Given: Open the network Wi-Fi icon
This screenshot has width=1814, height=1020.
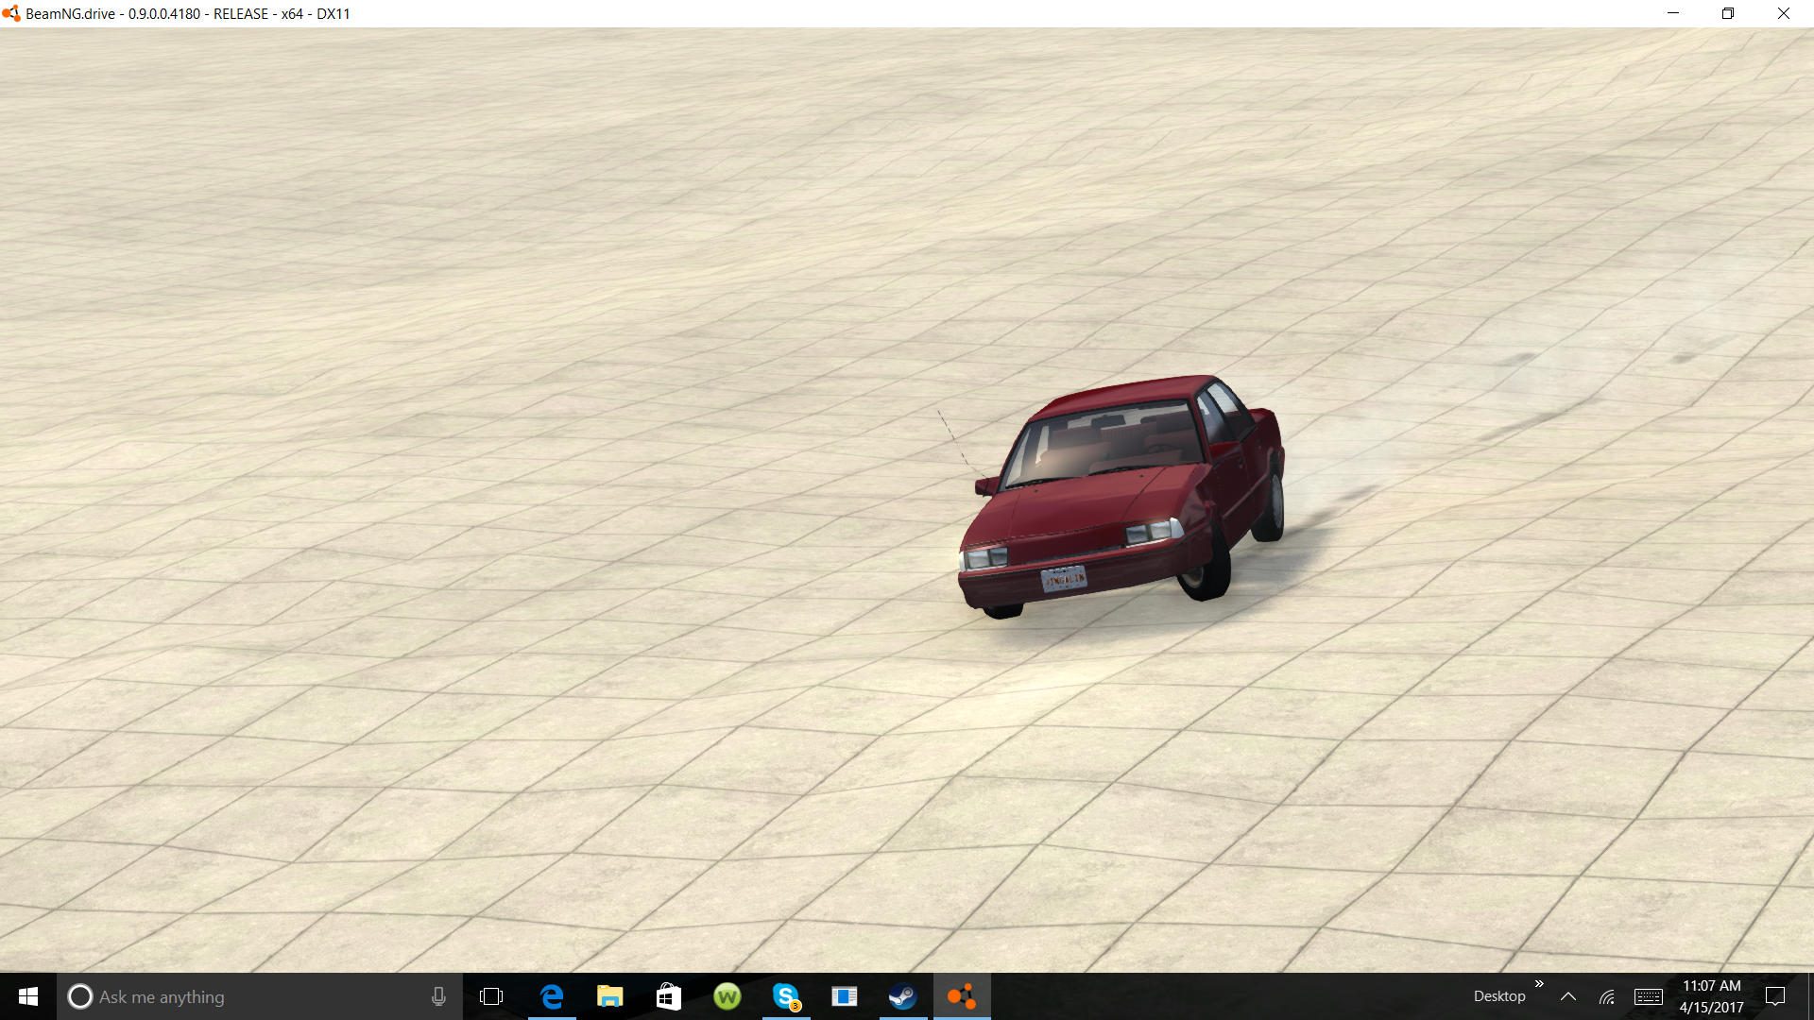Looking at the screenshot, I should pyautogui.click(x=1607, y=996).
